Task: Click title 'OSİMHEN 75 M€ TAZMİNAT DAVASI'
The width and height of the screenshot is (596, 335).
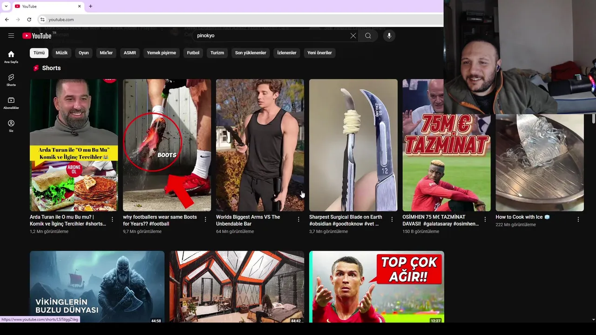Action: (440, 221)
